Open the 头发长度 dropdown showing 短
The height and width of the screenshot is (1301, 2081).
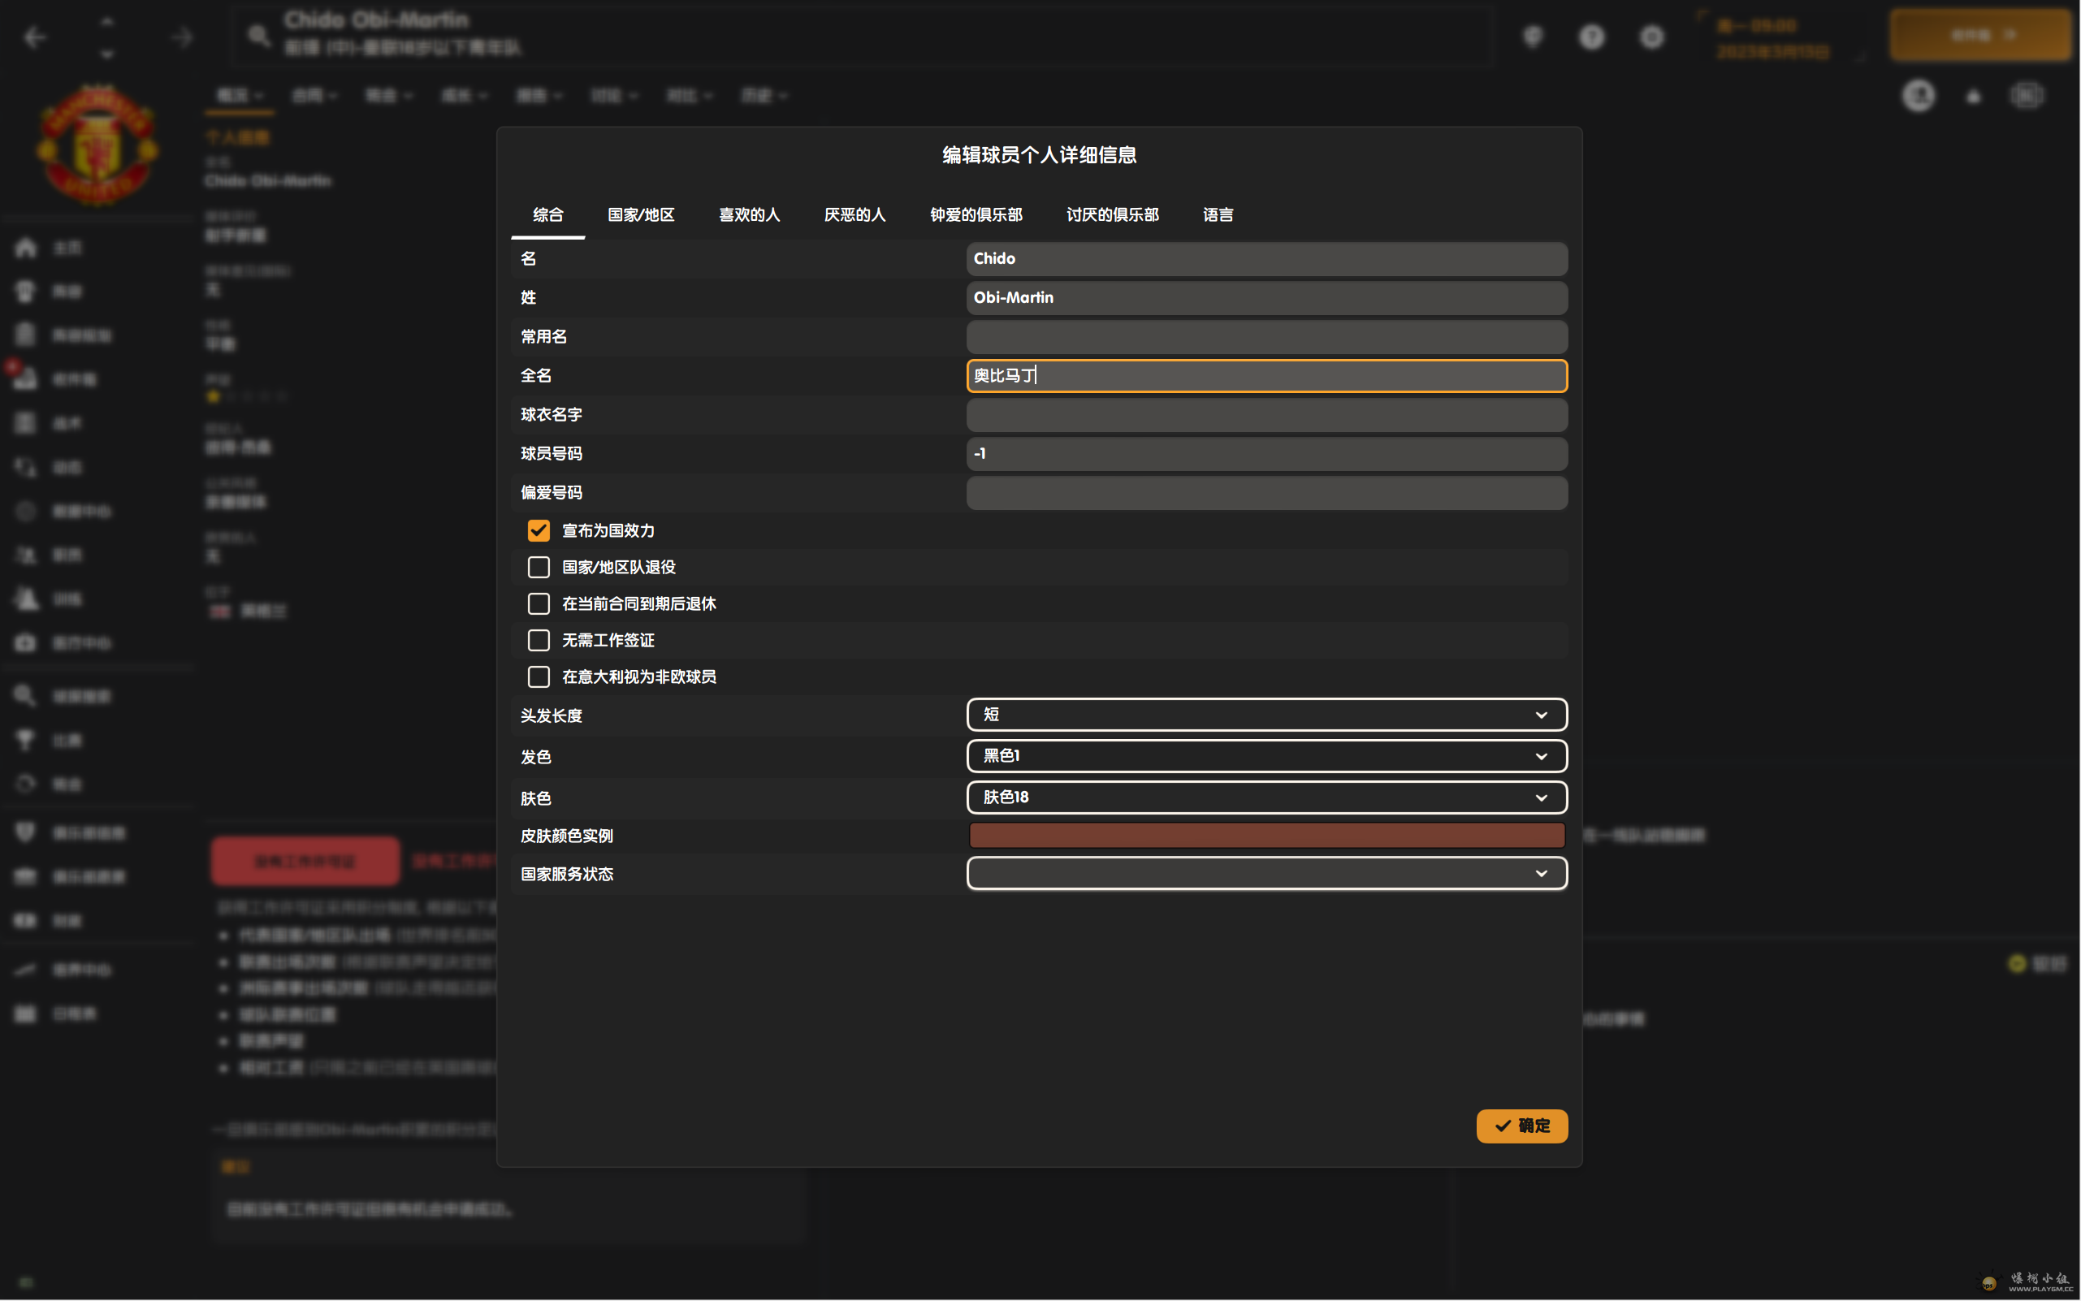(1266, 715)
